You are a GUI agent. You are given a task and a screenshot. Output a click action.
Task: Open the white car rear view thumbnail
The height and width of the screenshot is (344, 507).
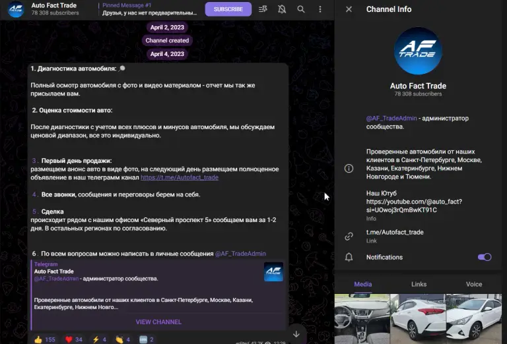tap(418, 319)
